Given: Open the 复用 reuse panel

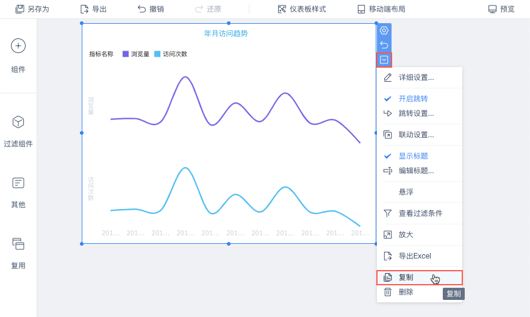Looking at the screenshot, I should pyautogui.click(x=18, y=244).
